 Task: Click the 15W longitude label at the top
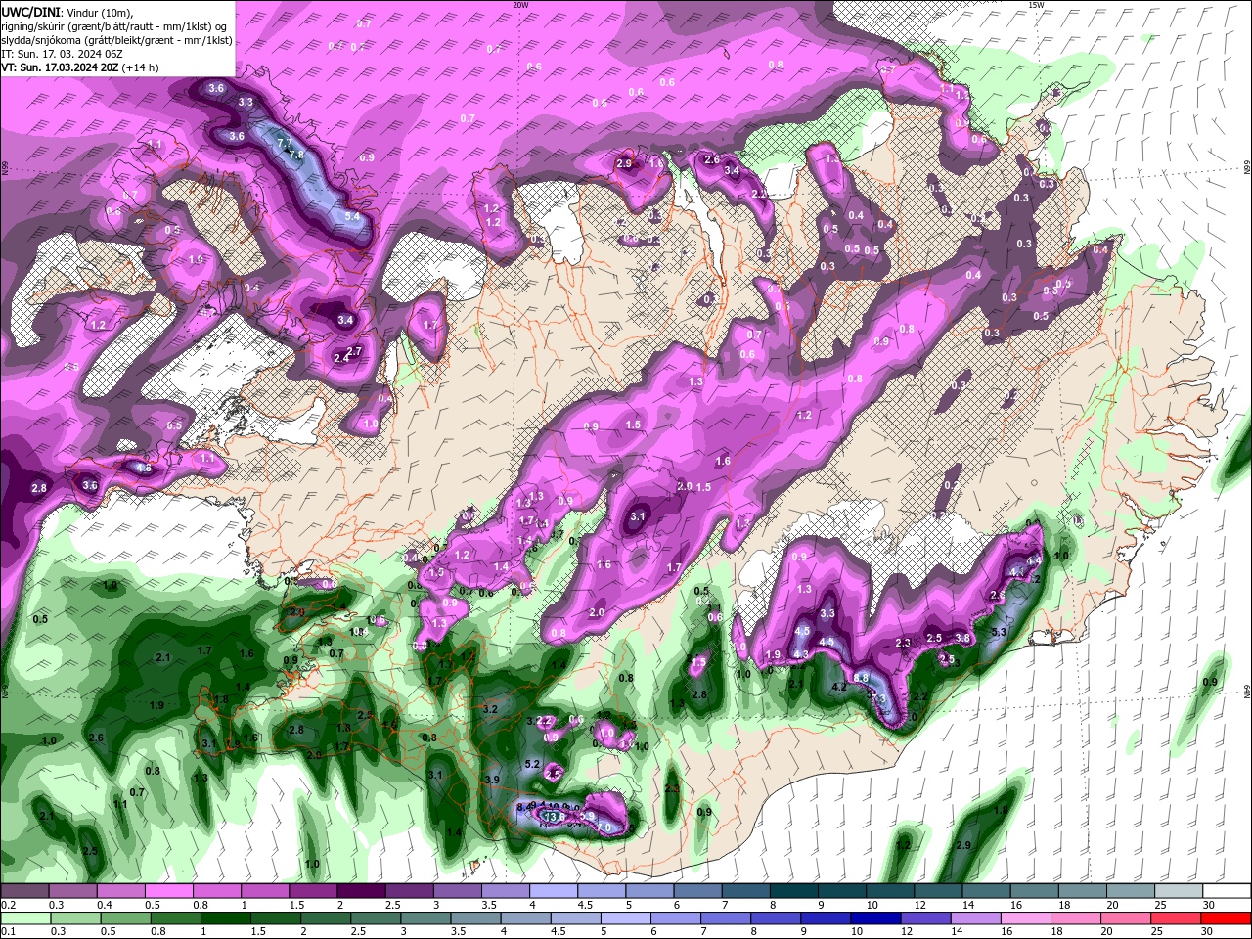(1037, 5)
